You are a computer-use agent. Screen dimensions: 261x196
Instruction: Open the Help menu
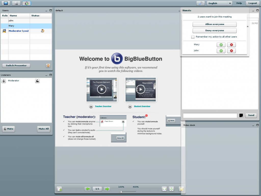(x=239, y=3)
